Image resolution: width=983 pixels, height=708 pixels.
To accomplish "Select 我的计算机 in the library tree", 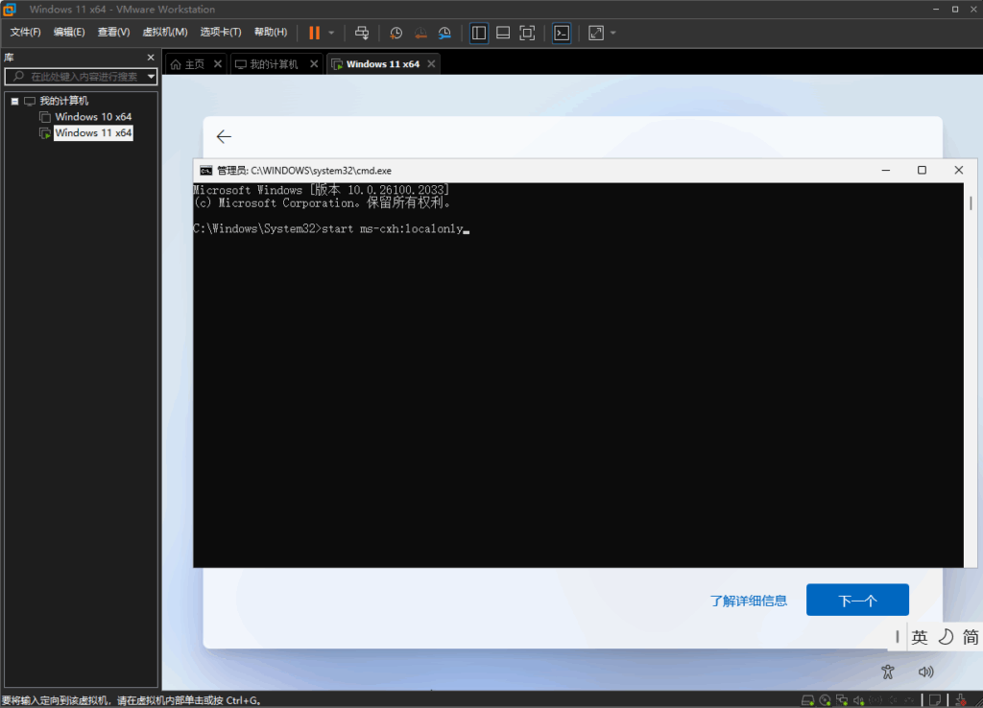I will pos(64,101).
